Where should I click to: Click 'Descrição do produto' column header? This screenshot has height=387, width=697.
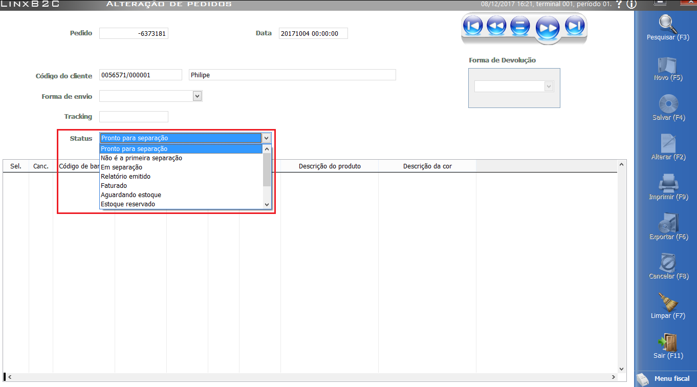click(x=330, y=166)
